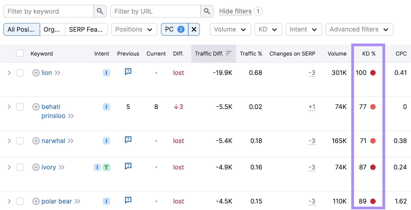Click the Informational intent badge for polar bear
411x210 pixels.
point(106,201)
